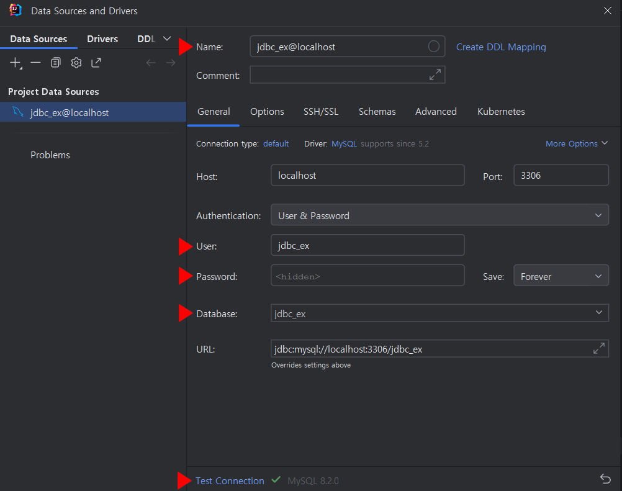Viewport: 622px width, 491px height.
Task: Click the green checkmark next to Test Connection
Action: pos(276,480)
